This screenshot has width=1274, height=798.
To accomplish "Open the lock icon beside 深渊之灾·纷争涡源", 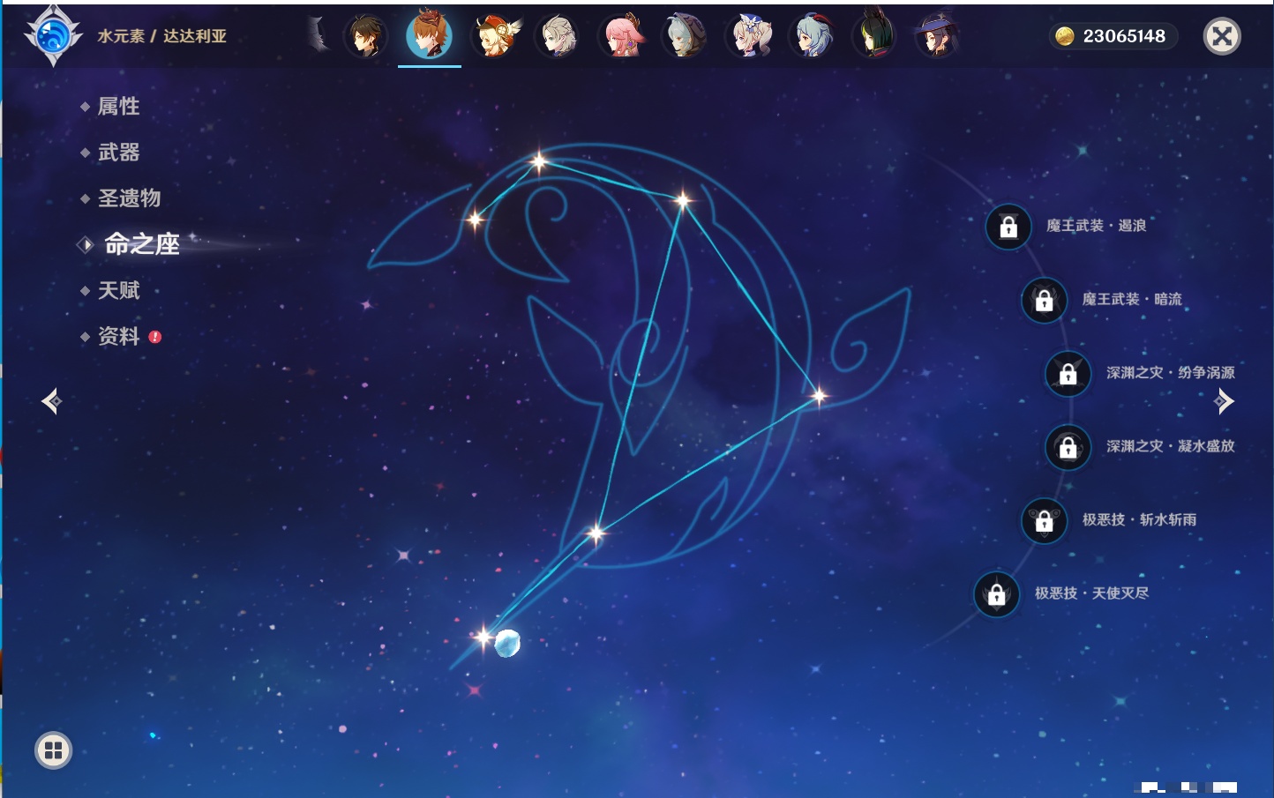I will tap(1068, 374).
